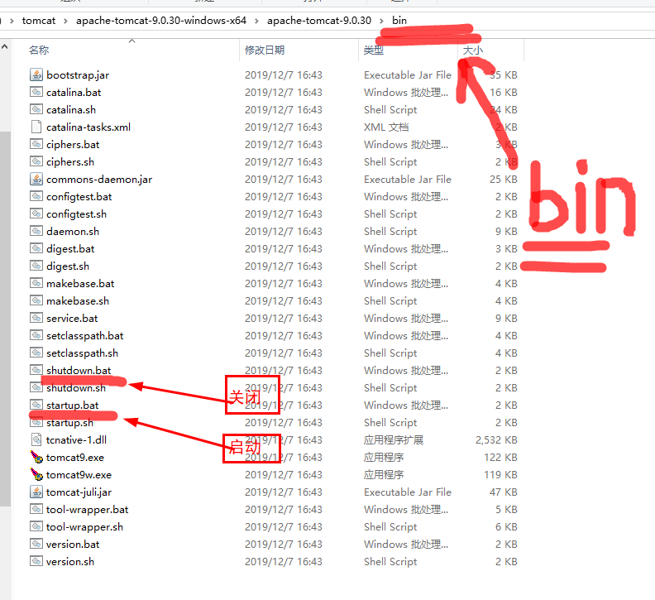Click the commons-daemon.jar file name

(x=99, y=180)
